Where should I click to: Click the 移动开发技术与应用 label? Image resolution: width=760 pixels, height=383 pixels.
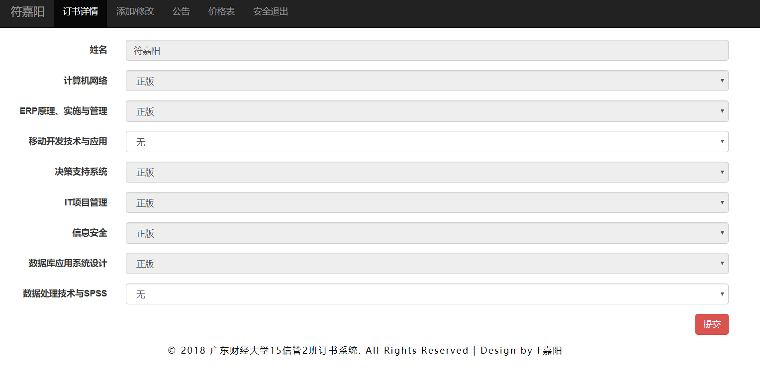click(x=68, y=141)
